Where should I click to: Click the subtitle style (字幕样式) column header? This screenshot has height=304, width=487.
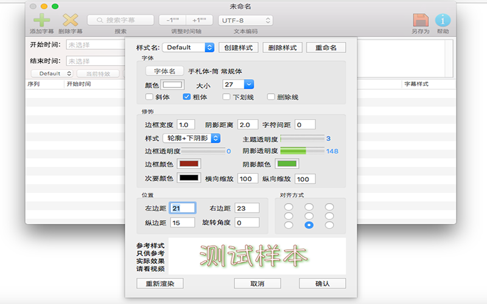coord(416,84)
